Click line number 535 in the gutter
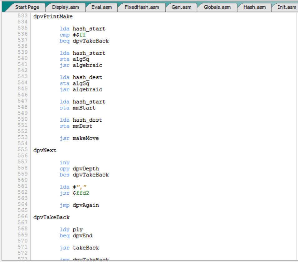 22,28
